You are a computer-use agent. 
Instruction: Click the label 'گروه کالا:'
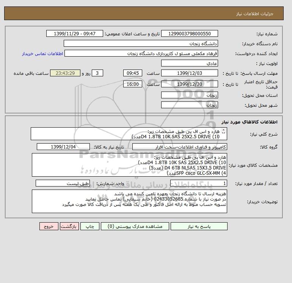click(269, 147)
